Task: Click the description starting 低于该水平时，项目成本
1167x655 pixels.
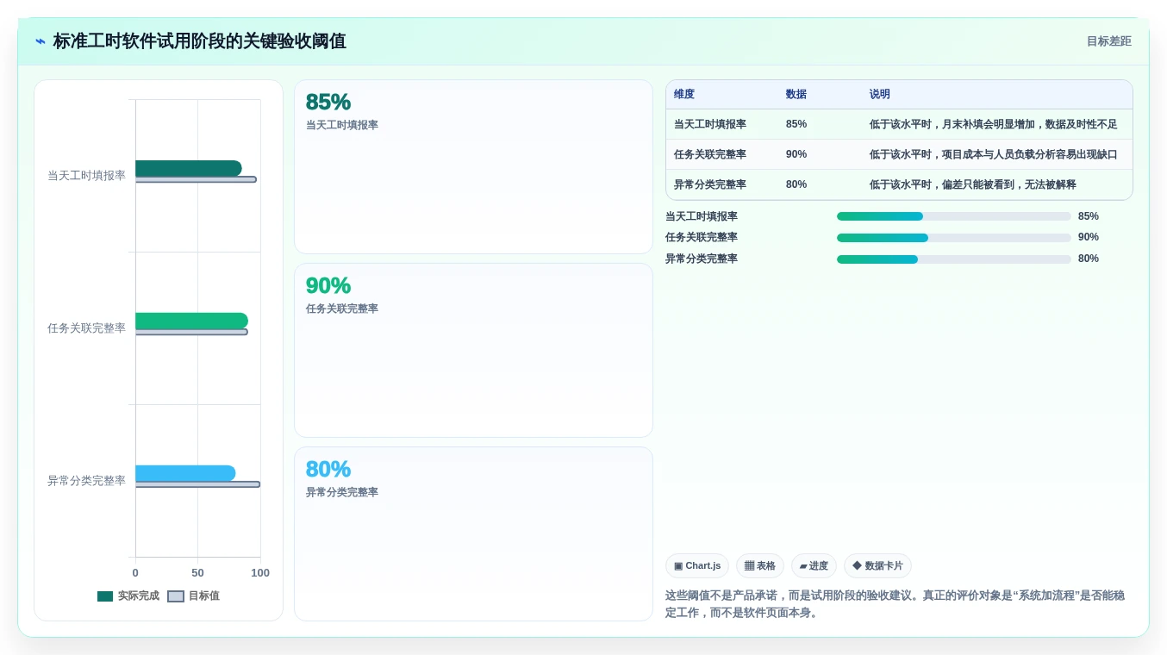Action: [993, 154]
